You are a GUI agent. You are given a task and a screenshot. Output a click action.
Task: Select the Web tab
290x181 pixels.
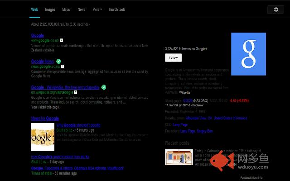34,10
